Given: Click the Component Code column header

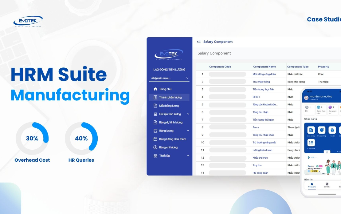Looking at the screenshot, I should pyautogui.click(x=220, y=67).
